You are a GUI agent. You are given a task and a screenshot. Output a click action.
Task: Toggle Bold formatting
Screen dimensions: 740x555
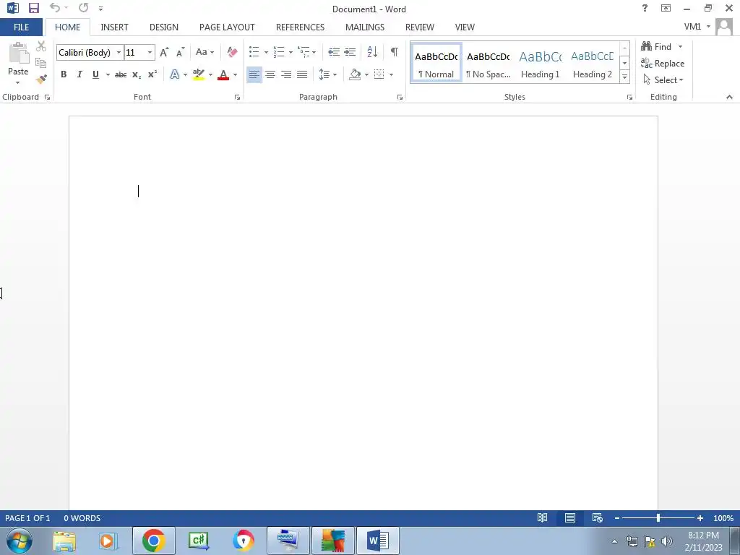pyautogui.click(x=64, y=74)
